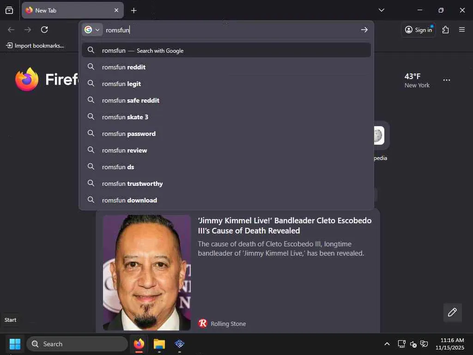Image resolution: width=473 pixels, height=355 pixels.
Task: Show hidden system tray icons
Action: click(387, 344)
